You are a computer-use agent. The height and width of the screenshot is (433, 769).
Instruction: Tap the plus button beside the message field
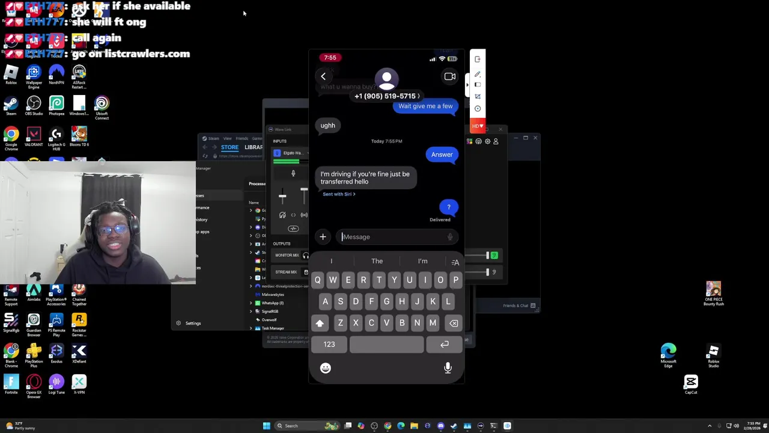pos(323,237)
